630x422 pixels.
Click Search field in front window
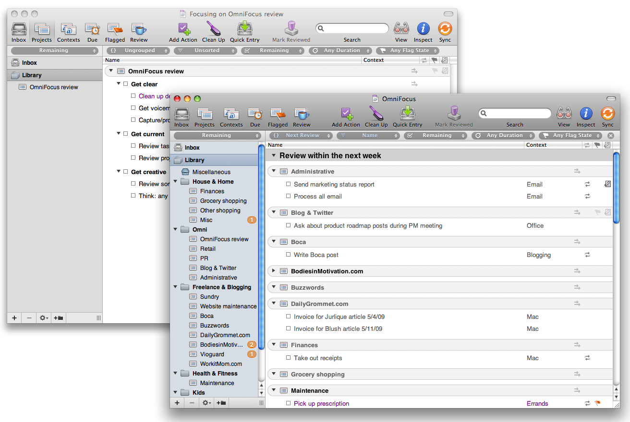(x=515, y=114)
